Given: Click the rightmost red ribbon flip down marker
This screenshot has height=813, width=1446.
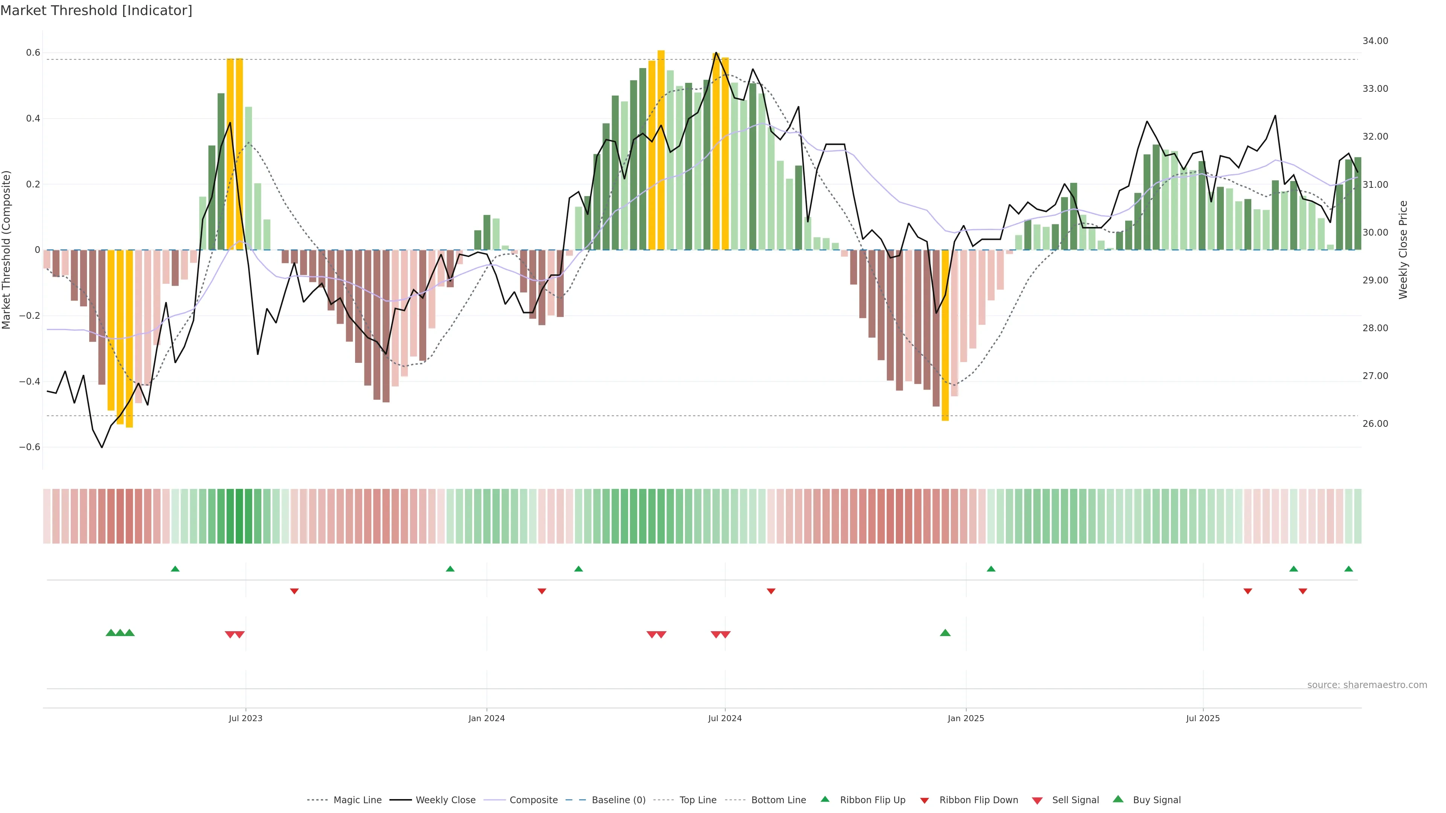Looking at the screenshot, I should [1303, 591].
